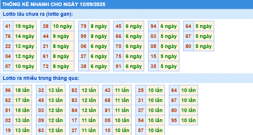Select the '19 ngày' cell
The width and height of the screenshot is (253, 135).
[25, 26]
